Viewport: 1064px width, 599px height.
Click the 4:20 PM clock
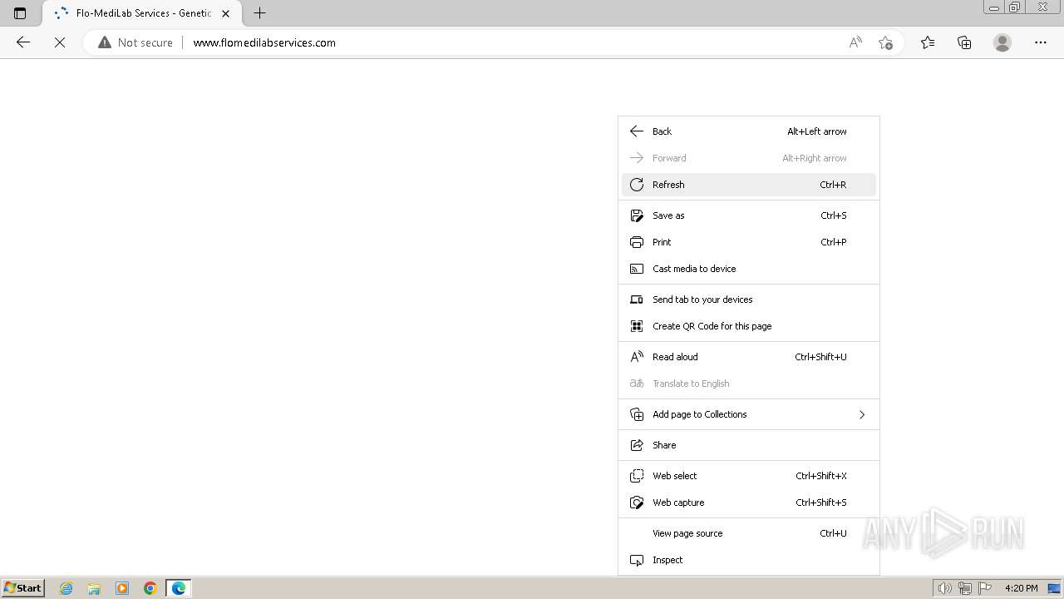[1021, 588]
